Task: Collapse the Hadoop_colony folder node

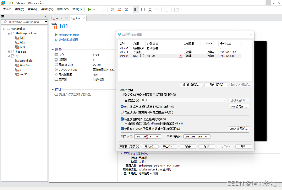Action: point(9,34)
